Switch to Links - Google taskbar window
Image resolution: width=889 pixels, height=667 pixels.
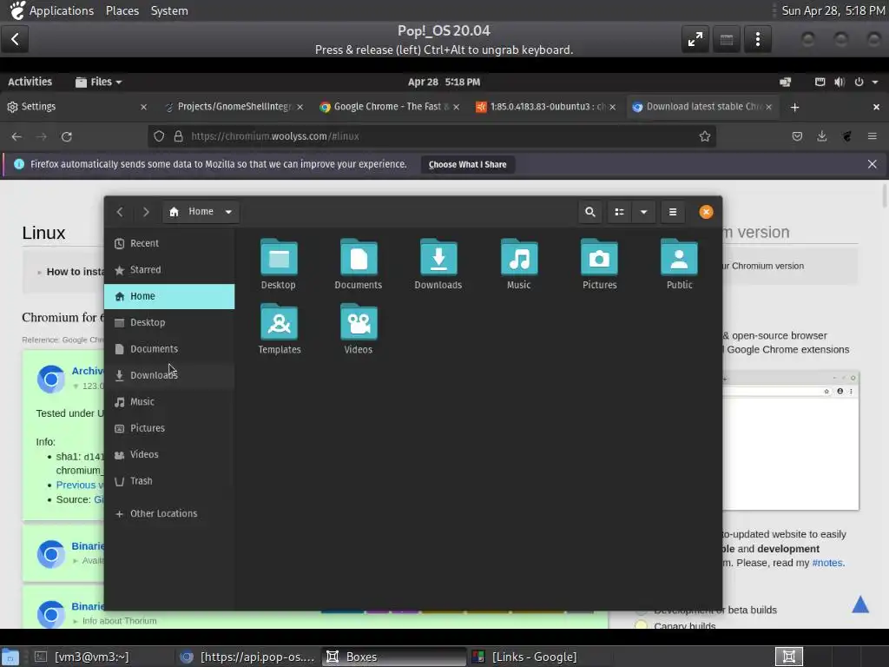point(533,657)
